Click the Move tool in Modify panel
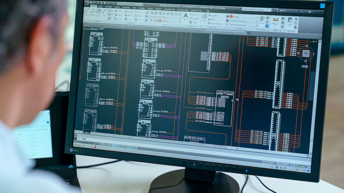This screenshot has height=193, width=344. [118, 11]
